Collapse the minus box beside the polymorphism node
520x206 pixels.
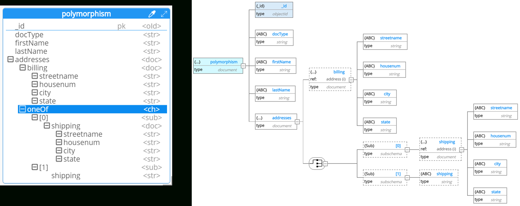coord(244,65)
